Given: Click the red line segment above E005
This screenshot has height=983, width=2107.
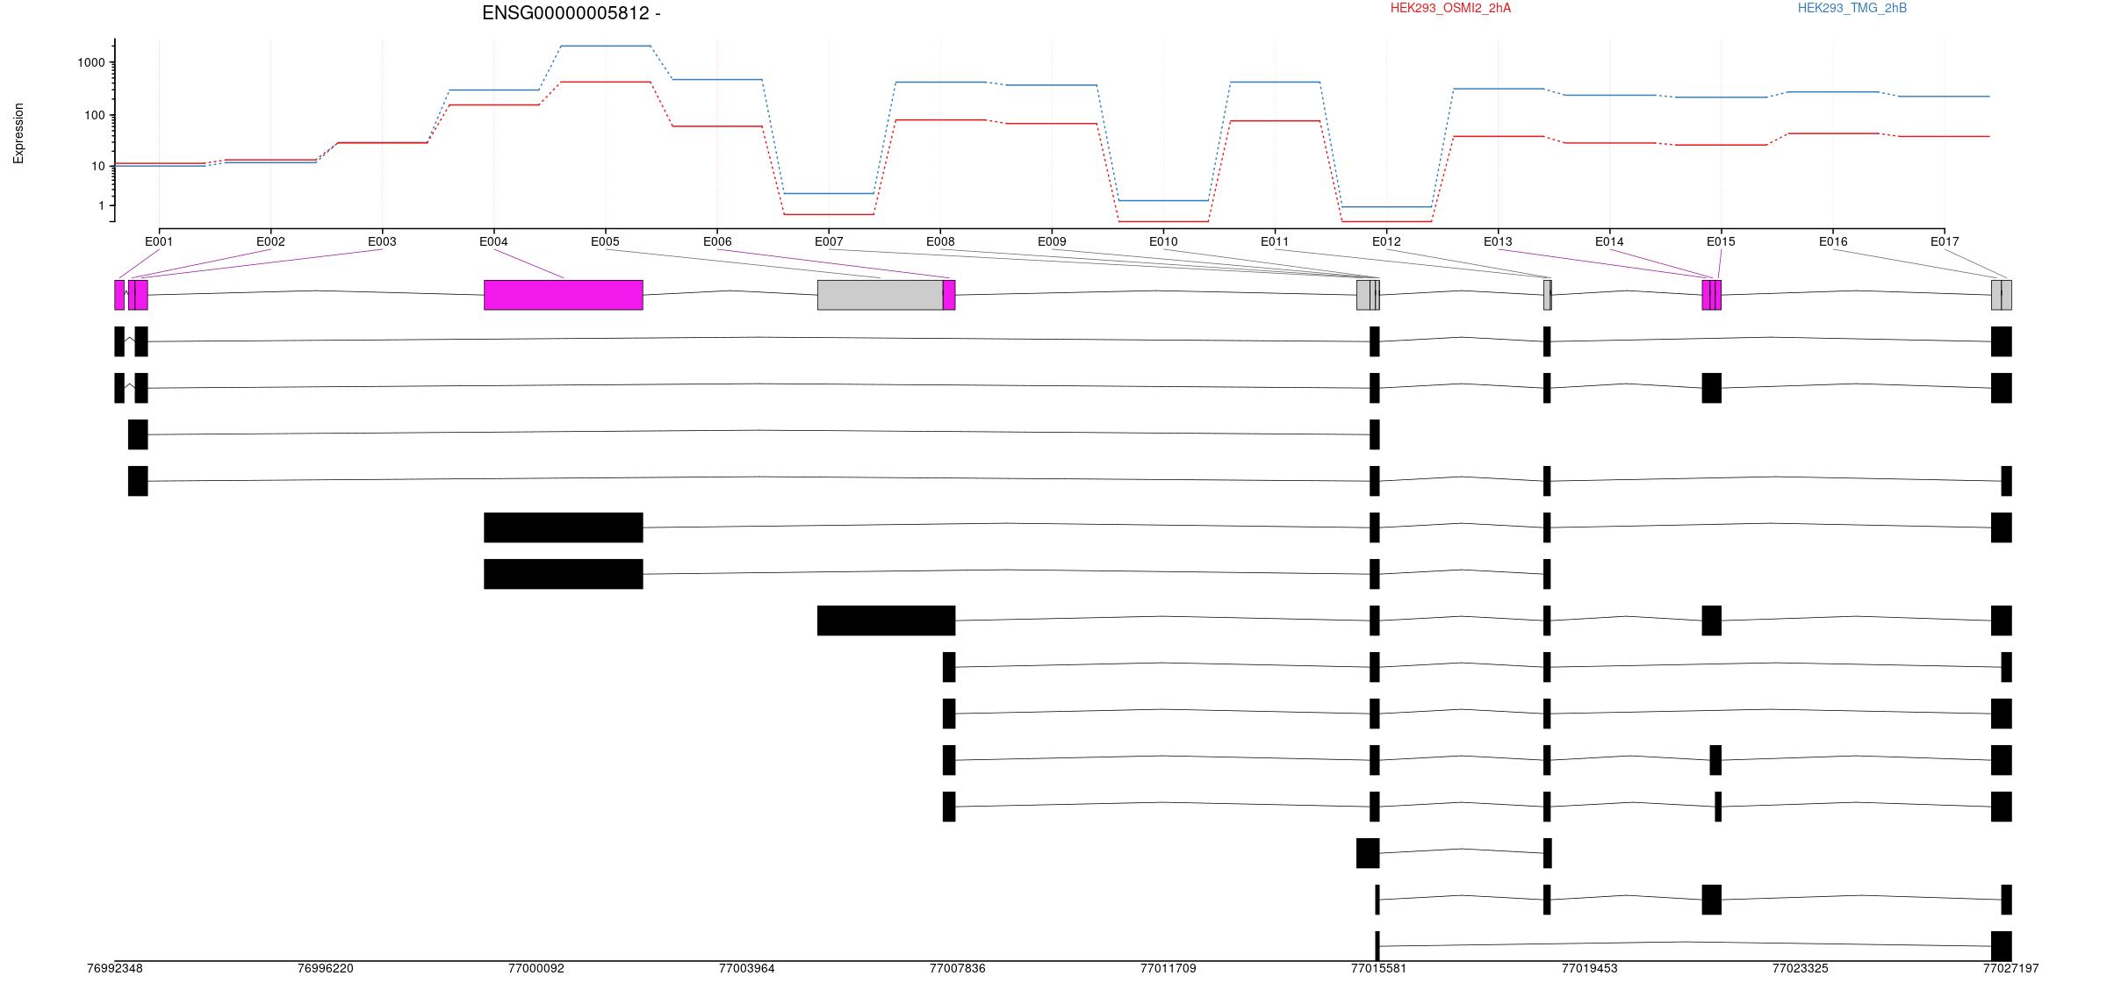Looking at the screenshot, I should tap(605, 82).
